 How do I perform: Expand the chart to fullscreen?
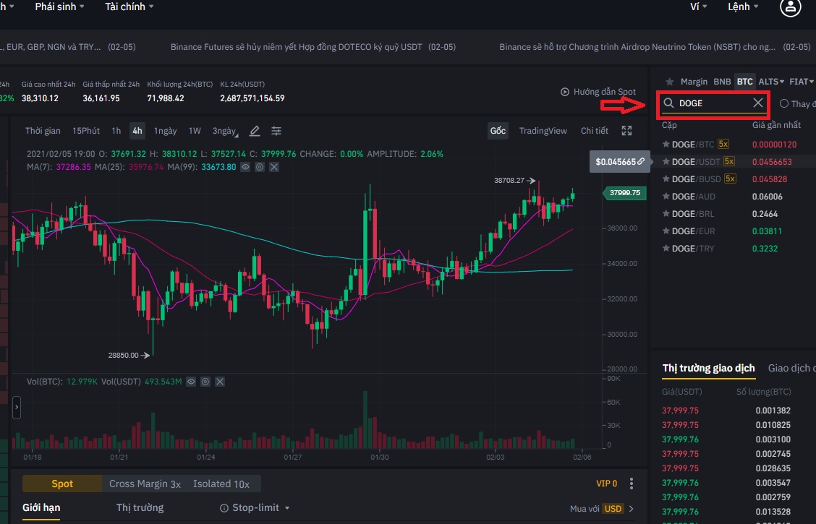(626, 131)
